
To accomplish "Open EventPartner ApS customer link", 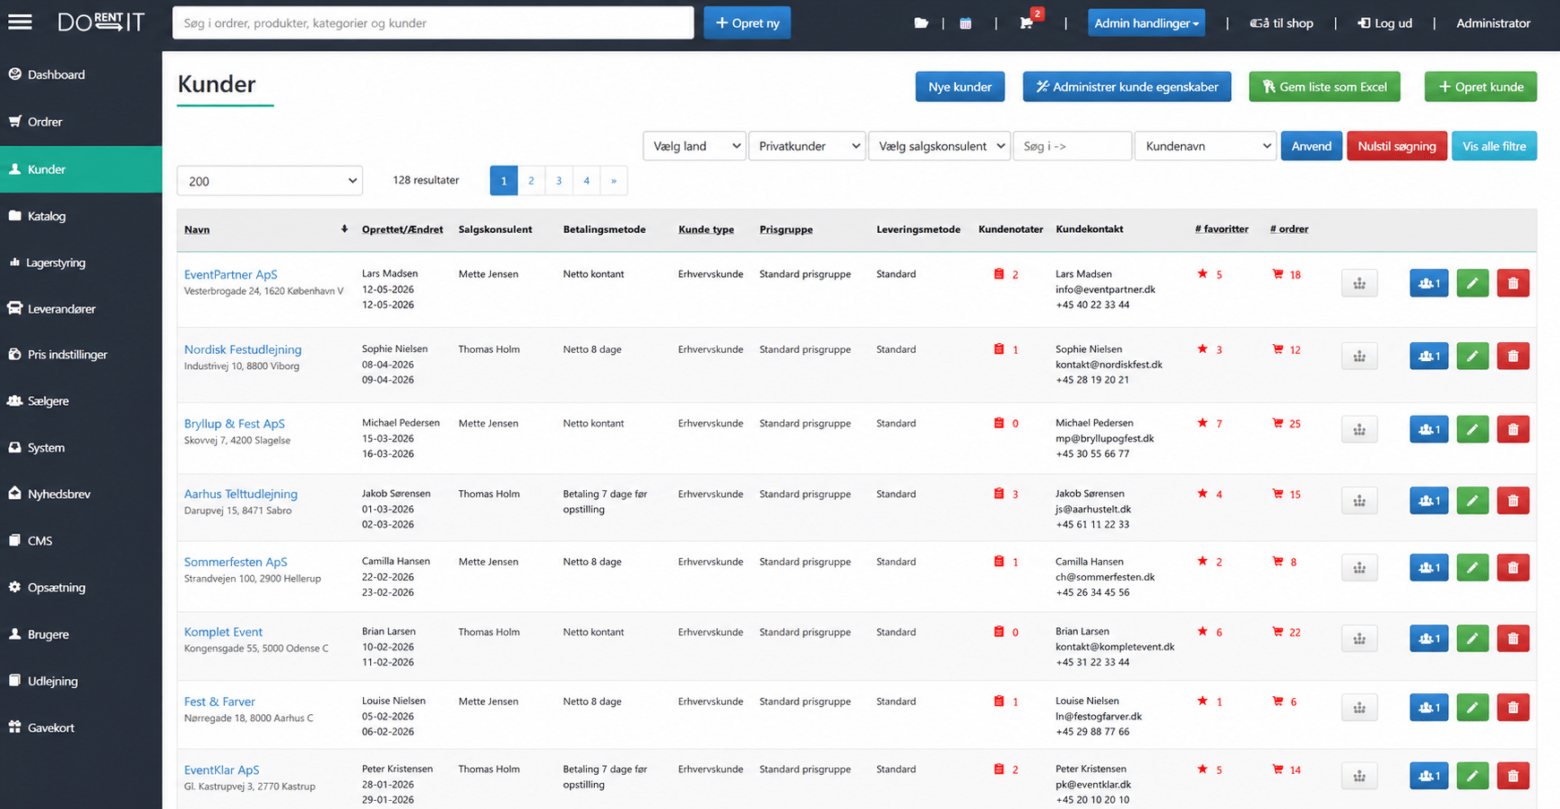I will [x=230, y=275].
